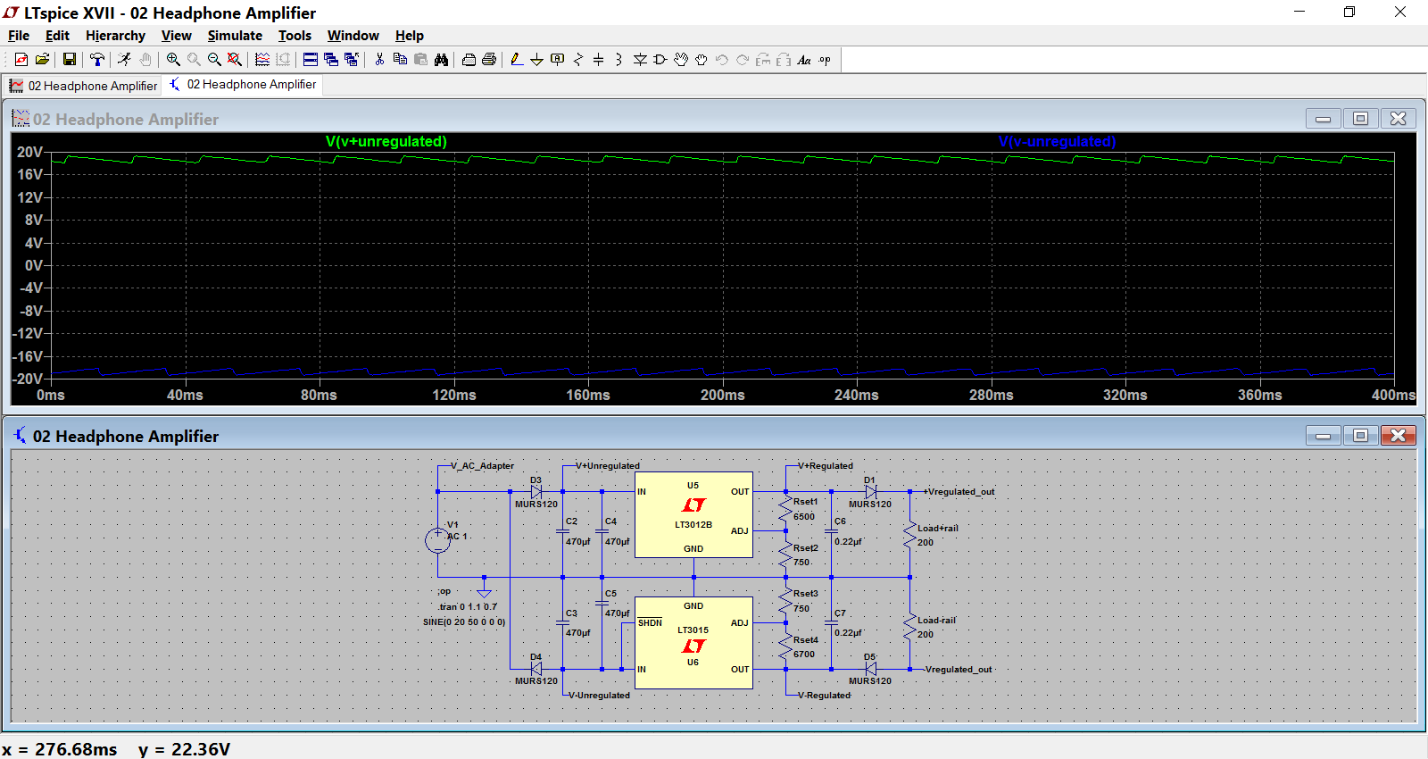Tile windows horizontally using the toolbar icon
The height and width of the screenshot is (759, 1428).
311,60
